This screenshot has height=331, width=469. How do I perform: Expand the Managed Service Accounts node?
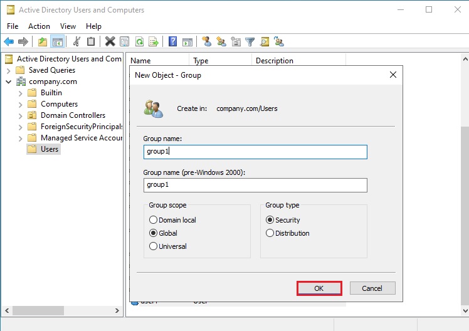click(20, 139)
